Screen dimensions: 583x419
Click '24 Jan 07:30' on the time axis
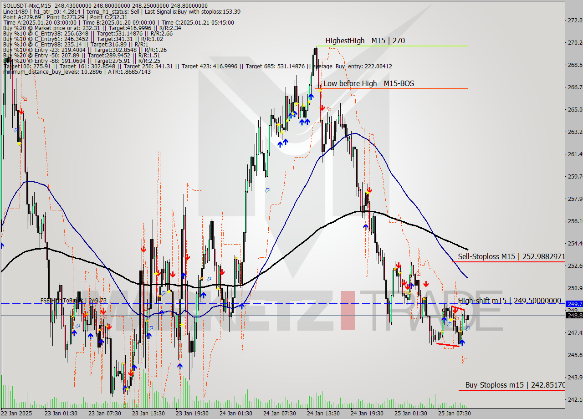[x=279, y=413]
